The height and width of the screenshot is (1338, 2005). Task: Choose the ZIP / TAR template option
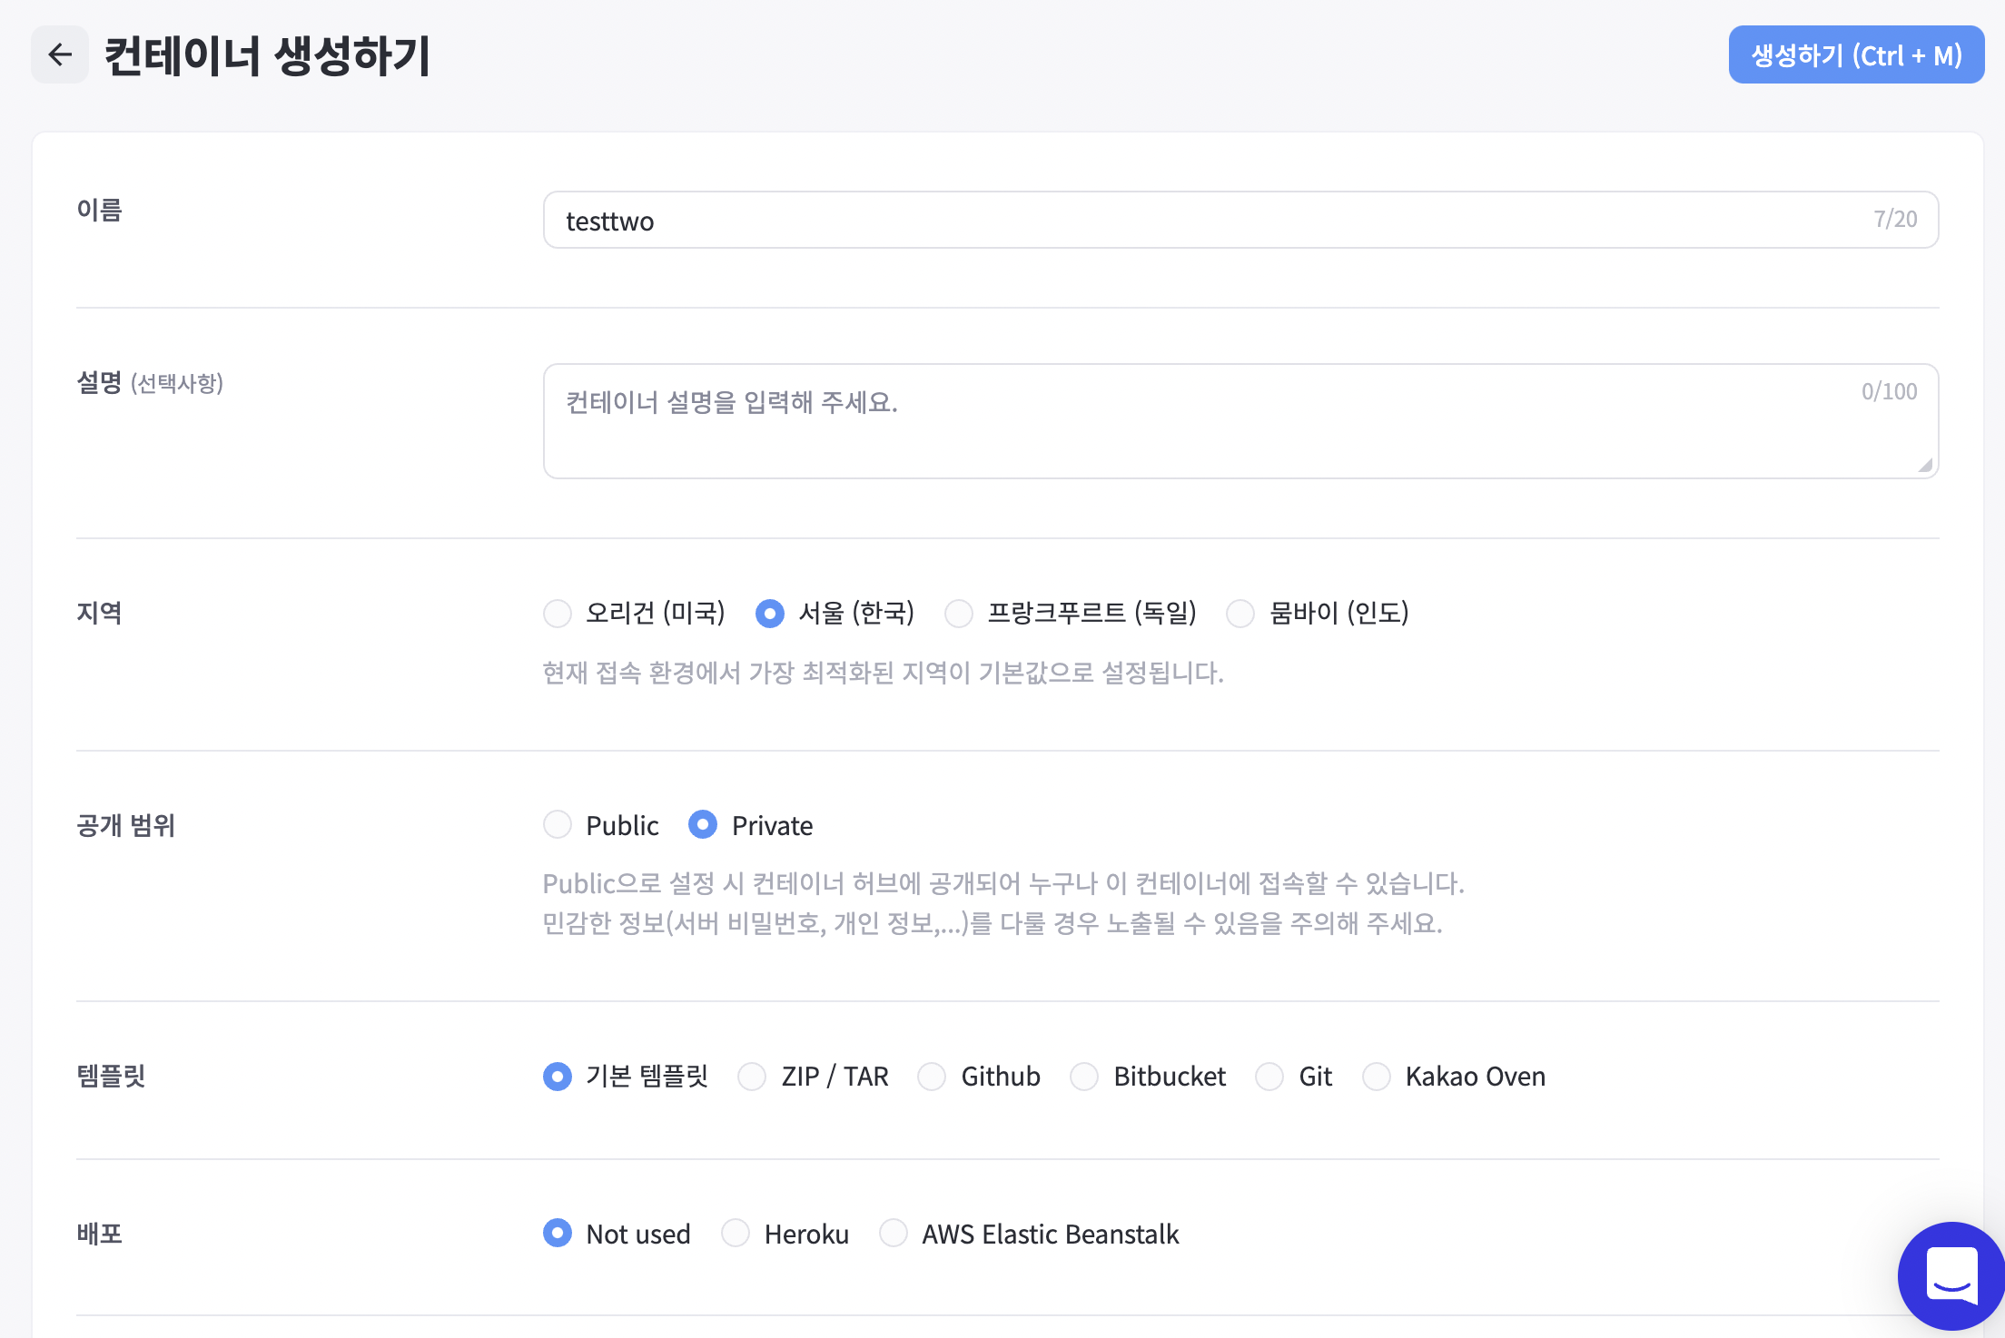[752, 1077]
